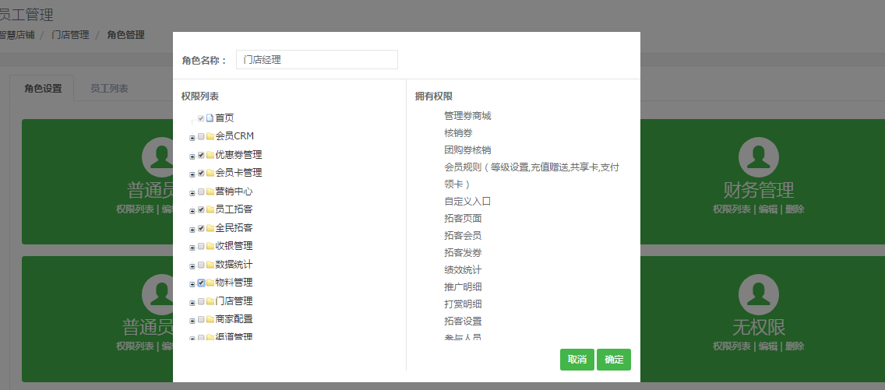885x390 pixels.
Task: Click the folder icon of 物料管理
Action: click(210, 283)
